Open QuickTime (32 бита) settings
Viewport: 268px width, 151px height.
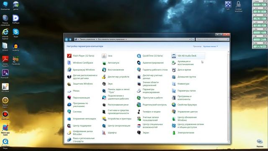150,56
